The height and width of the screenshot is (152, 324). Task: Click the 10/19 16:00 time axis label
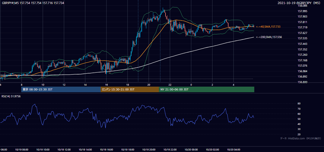pos(106,150)
